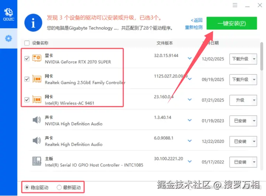266x196 pixels.
Task: Open the hamburger menu icon in title bar
Action: 235,5
